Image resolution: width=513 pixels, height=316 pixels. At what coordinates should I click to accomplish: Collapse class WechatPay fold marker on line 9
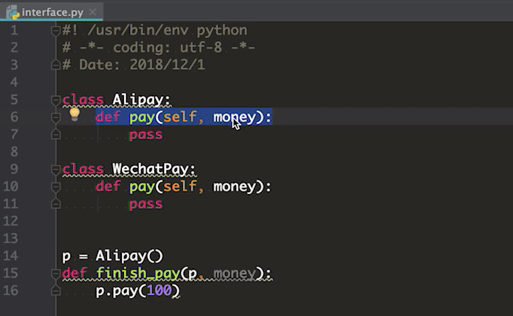point(56,169)
